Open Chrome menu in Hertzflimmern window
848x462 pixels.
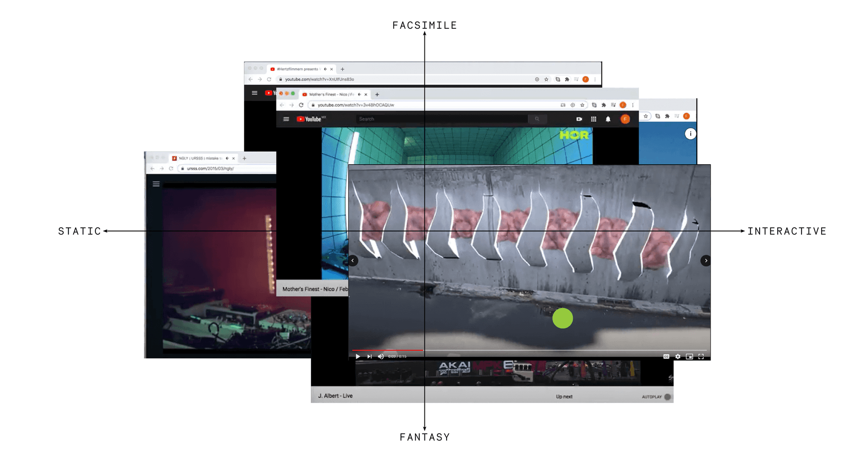tap(595, 79)
